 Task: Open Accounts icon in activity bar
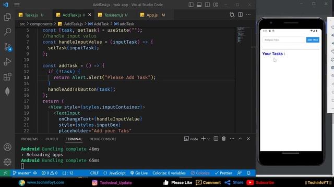pos(7,147)
